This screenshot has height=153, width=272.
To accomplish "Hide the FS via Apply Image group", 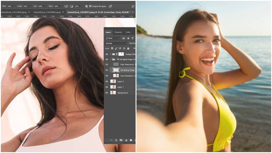I will pyautogui.click(x=107, y=59).
